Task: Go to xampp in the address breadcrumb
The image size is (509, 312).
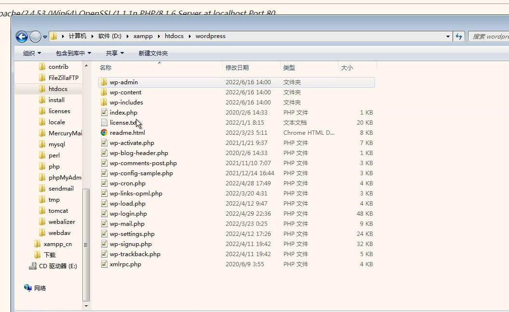Action: tap(143, 36)
